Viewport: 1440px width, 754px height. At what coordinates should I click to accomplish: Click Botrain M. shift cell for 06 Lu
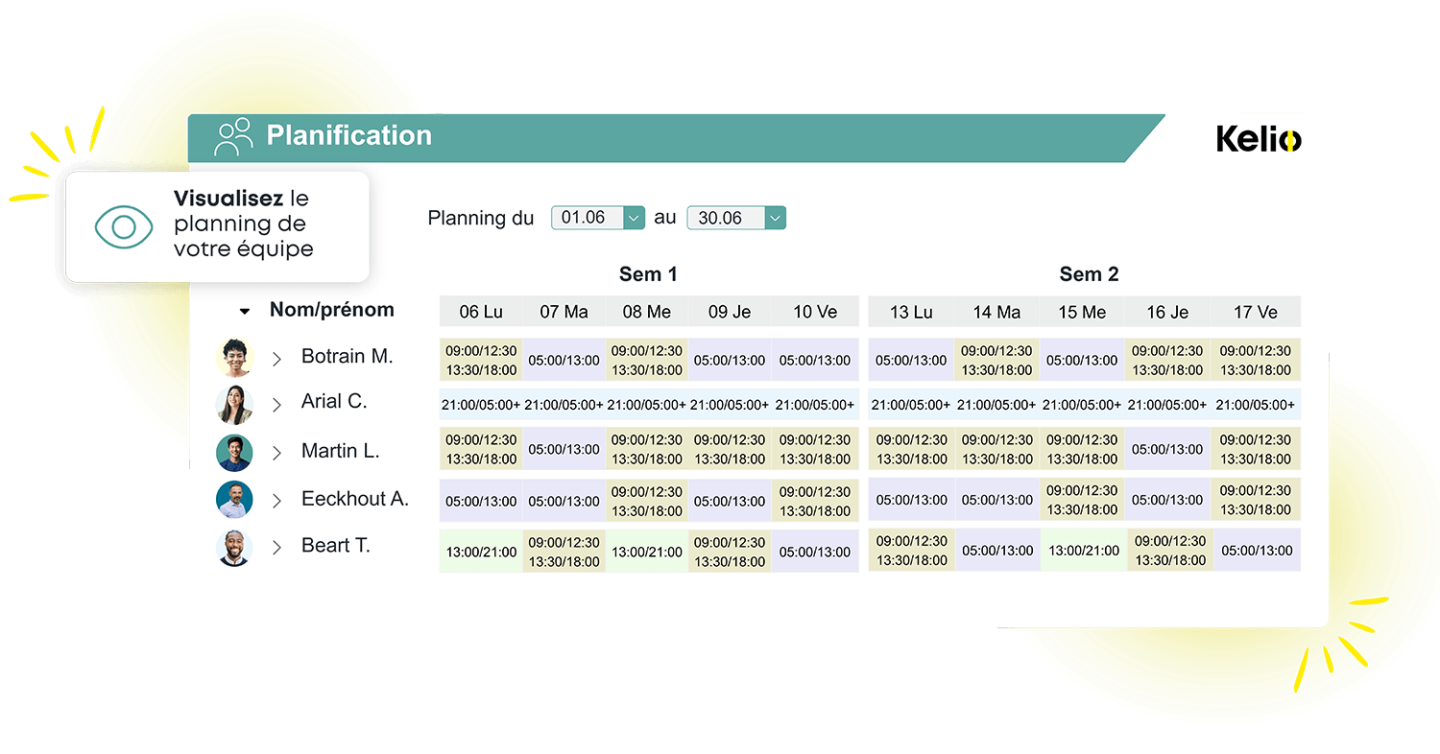click(x=481, y=361)
